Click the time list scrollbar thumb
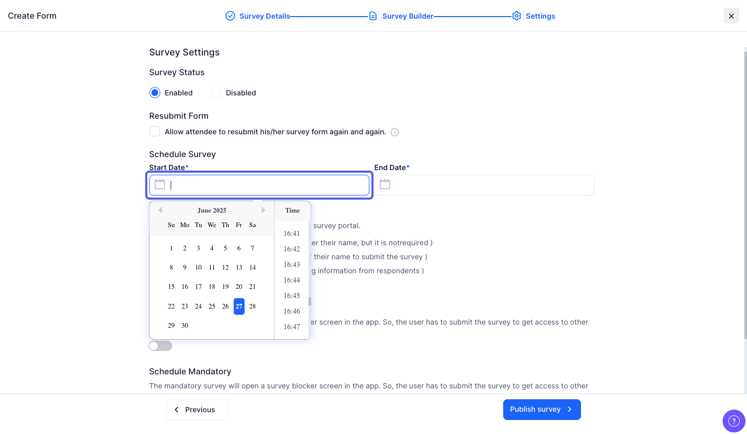Screen dimensions: 747x434 pos(310,301)
